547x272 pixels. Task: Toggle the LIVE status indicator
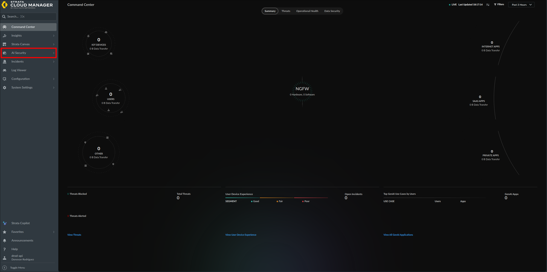pos(453,5)
